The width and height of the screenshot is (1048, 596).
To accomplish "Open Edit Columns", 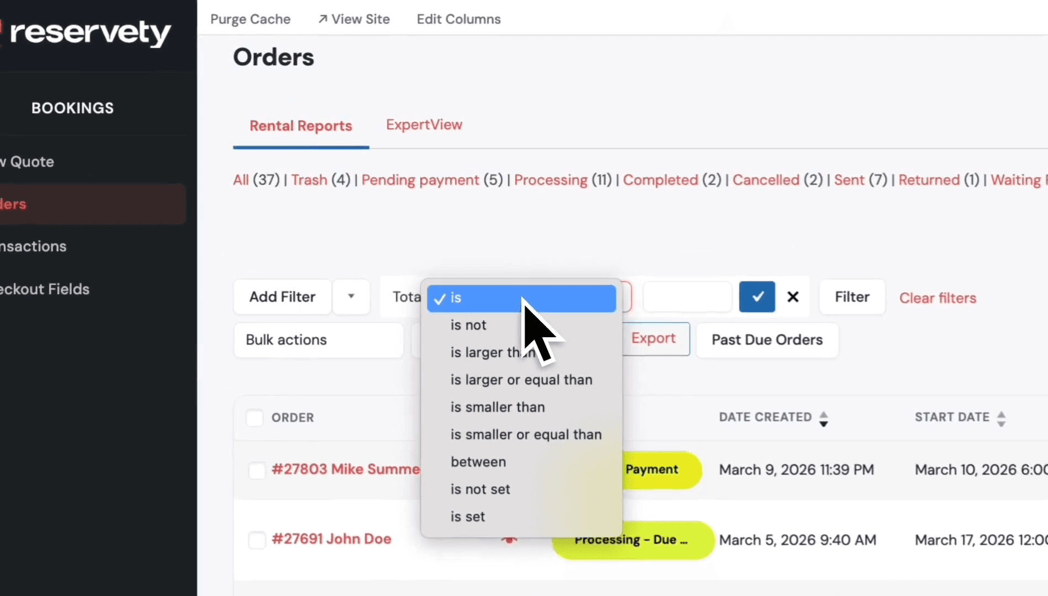I will coord(458,19).
